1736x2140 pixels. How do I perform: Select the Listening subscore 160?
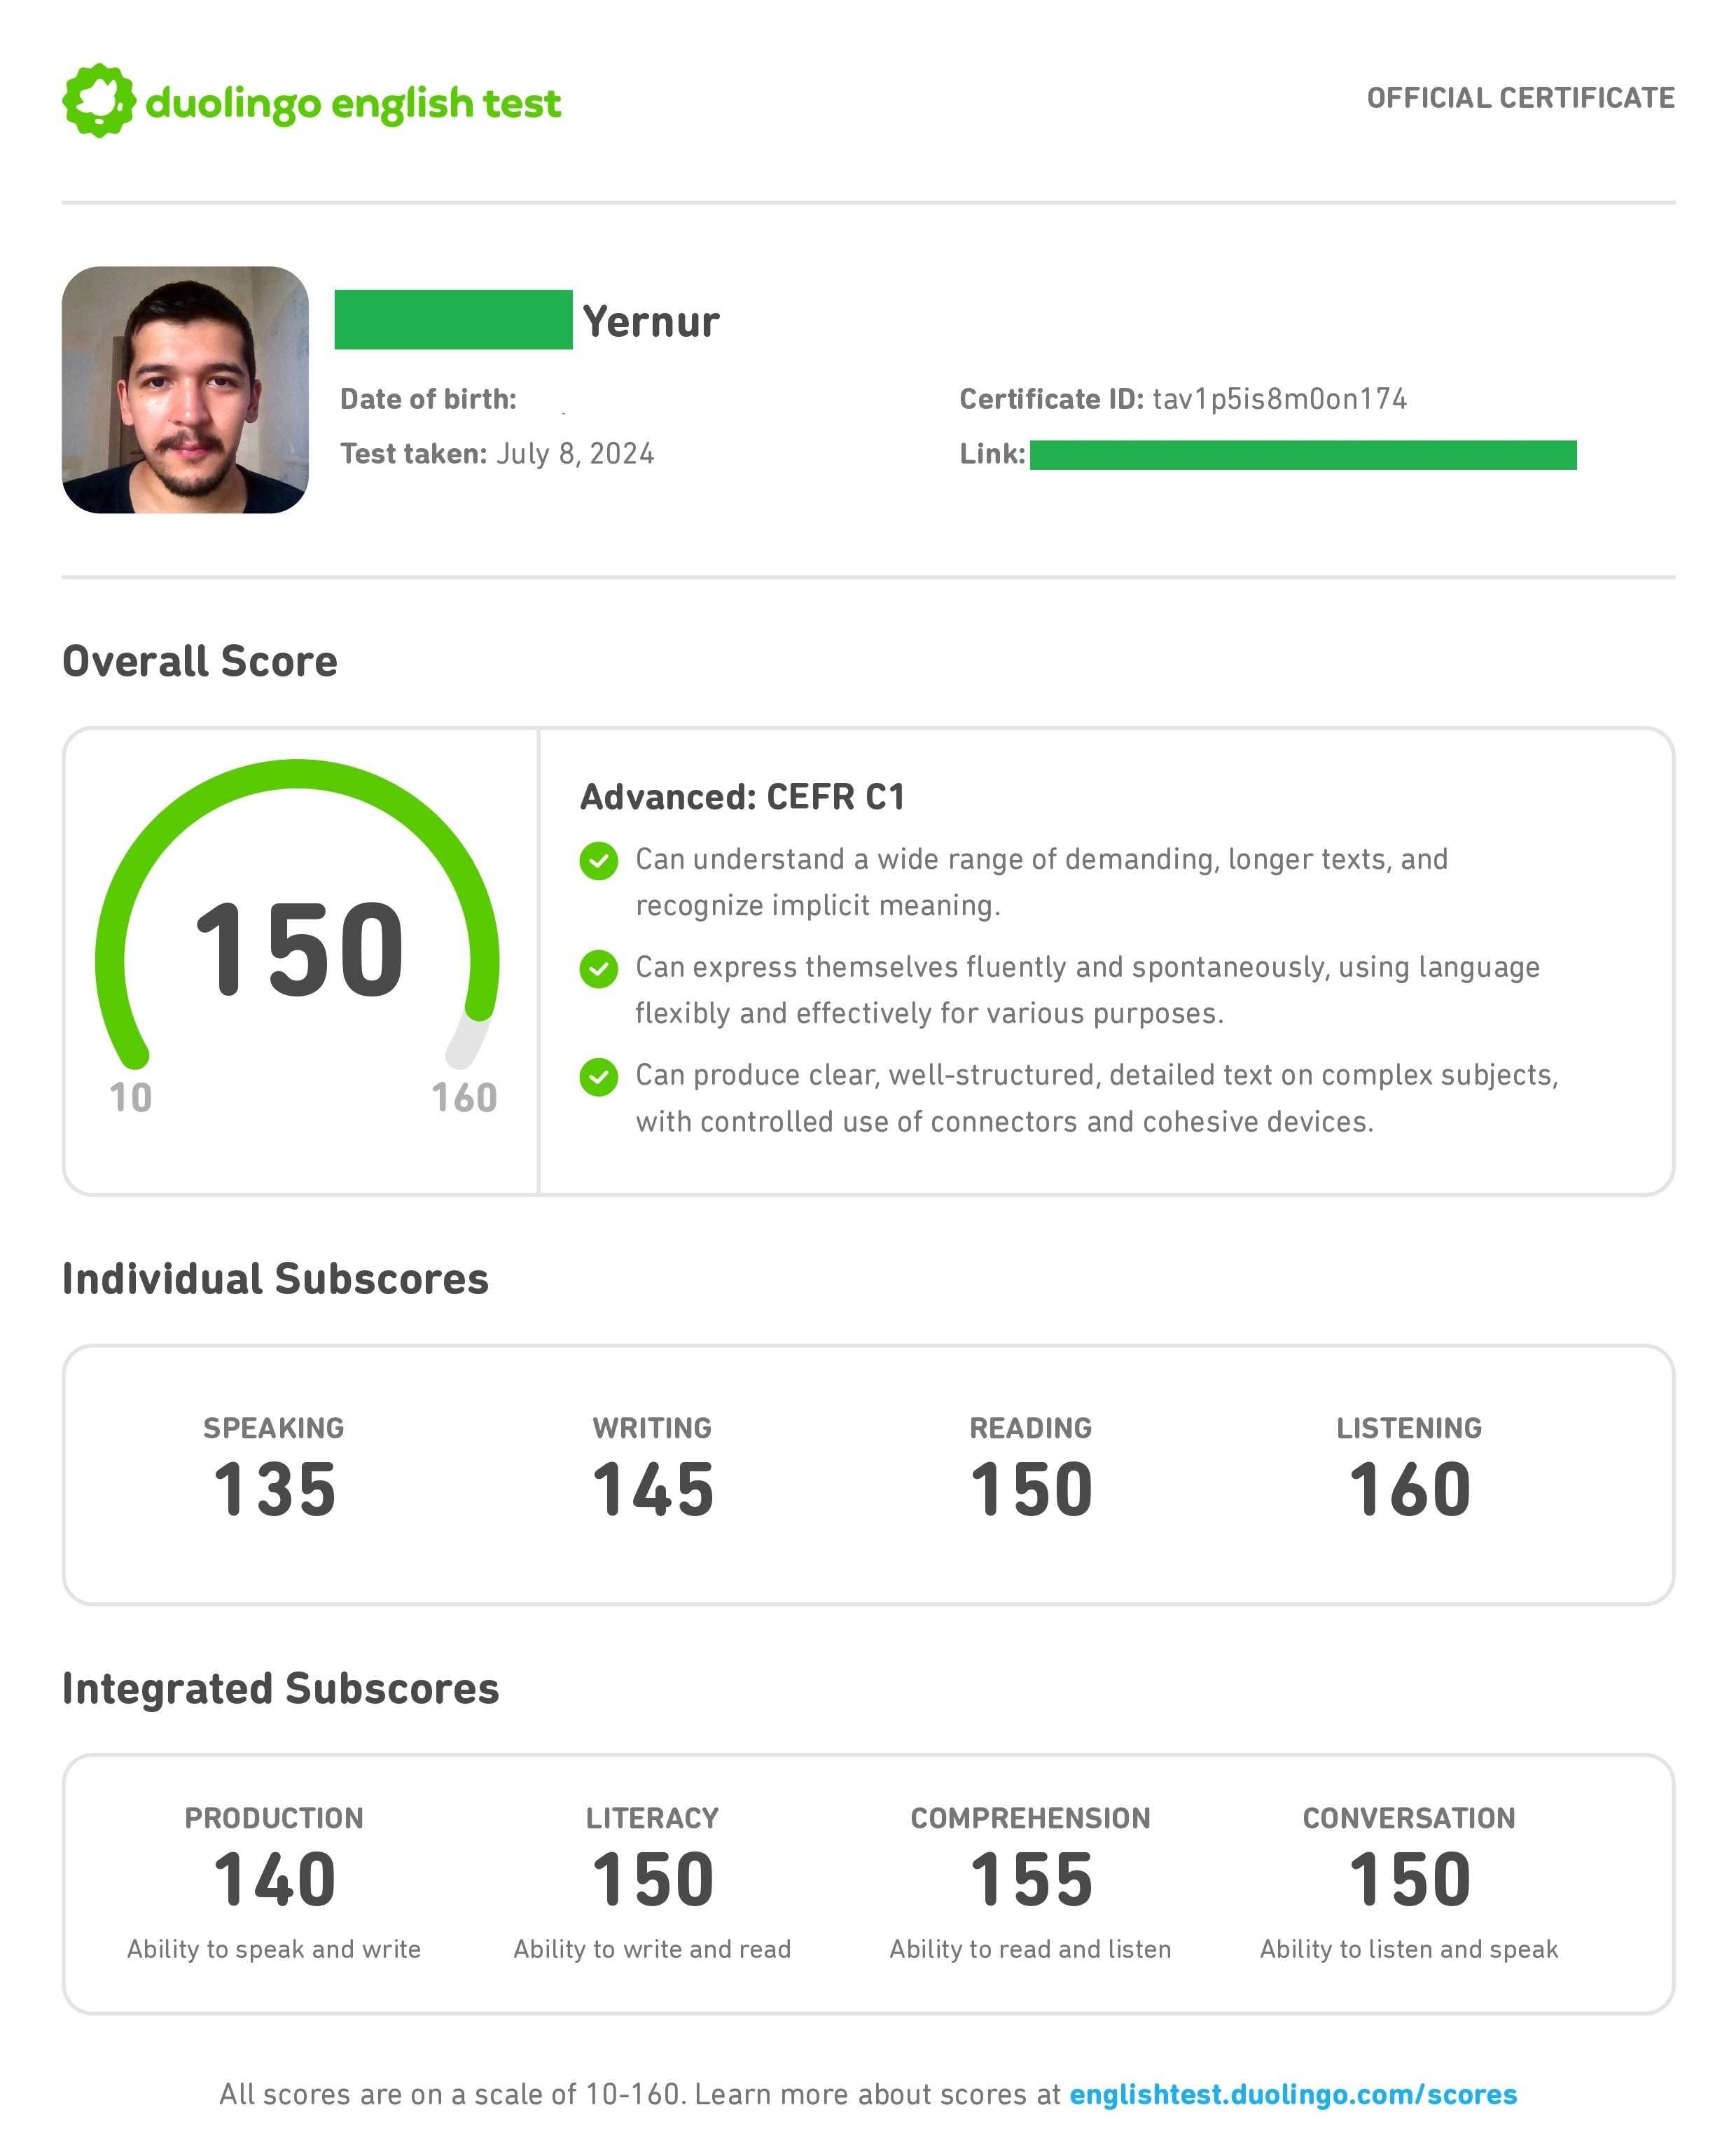pyautogui.click(x=1410, y=1490)
